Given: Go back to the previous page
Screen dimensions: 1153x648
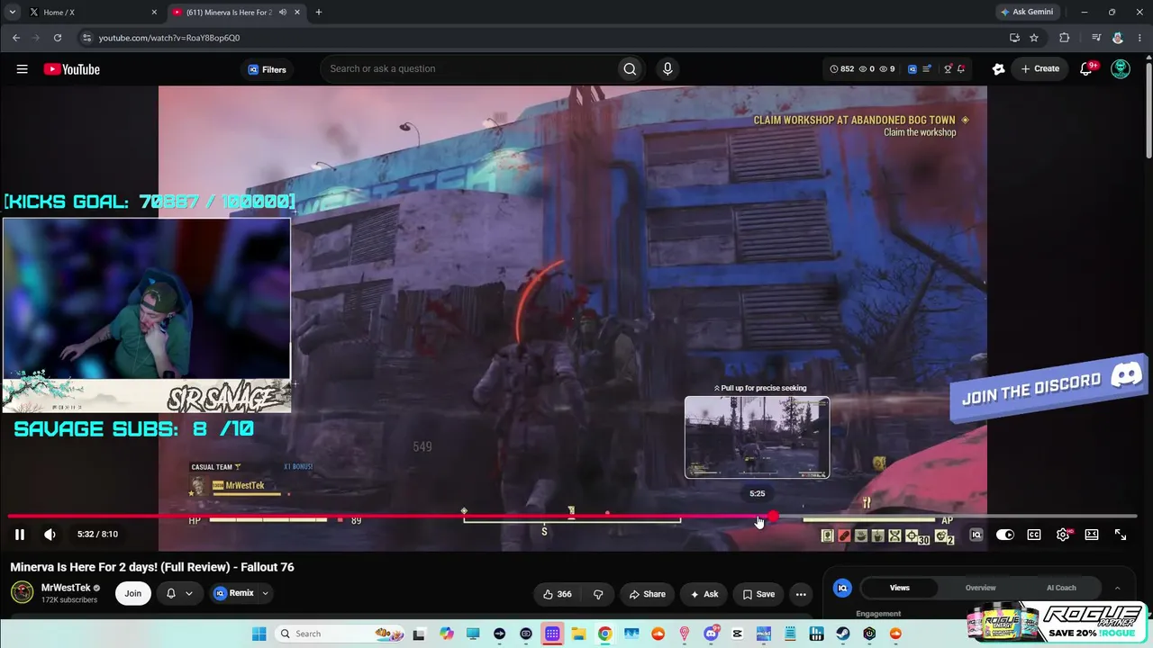Looking at the screenshot, I should [x=16, y=38].
